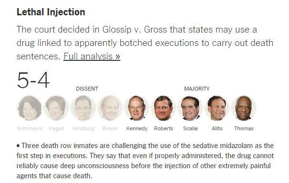
Task: Click the faded Sotomayor name label
Action: tap(30, 128)
